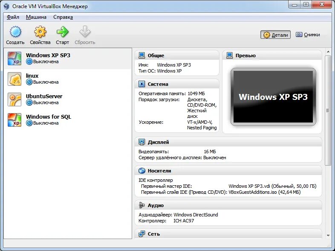Select the linux entry name

[x=32, y=76]
